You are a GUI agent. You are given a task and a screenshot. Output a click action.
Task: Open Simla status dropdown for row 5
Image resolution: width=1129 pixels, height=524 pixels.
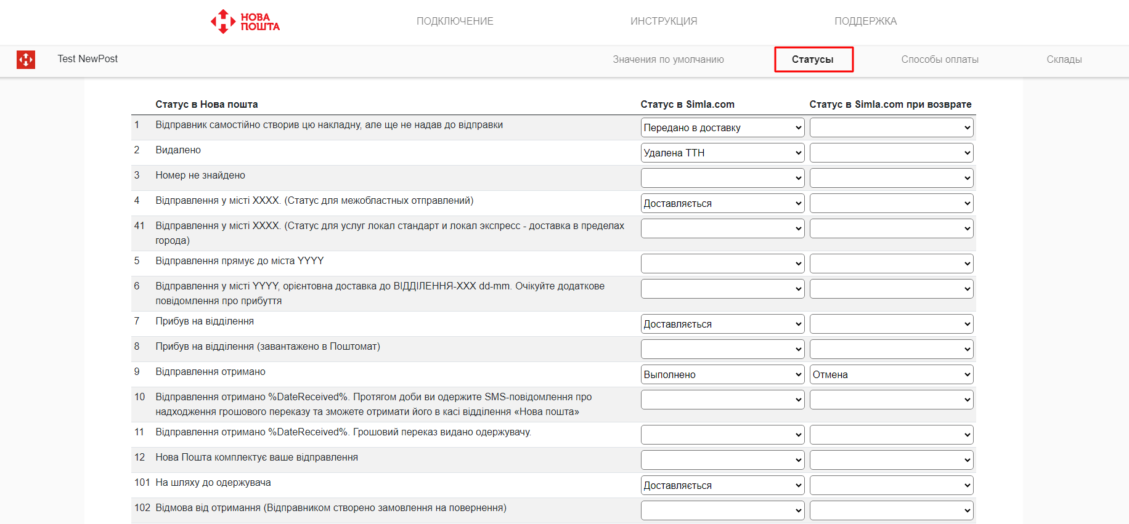click(x=723, y=264)
